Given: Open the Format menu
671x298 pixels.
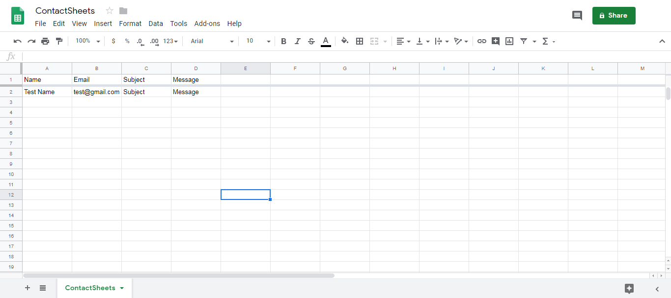Looking at the screenshot, I should click(130, 24).
